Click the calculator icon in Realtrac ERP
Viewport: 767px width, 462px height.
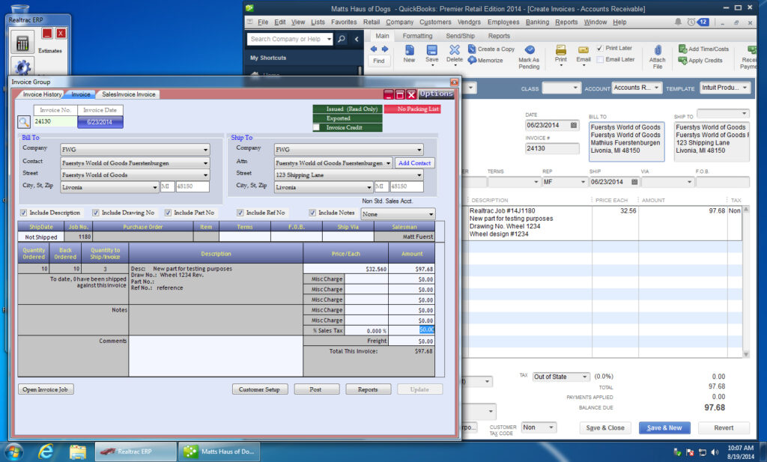coord(22,43)
